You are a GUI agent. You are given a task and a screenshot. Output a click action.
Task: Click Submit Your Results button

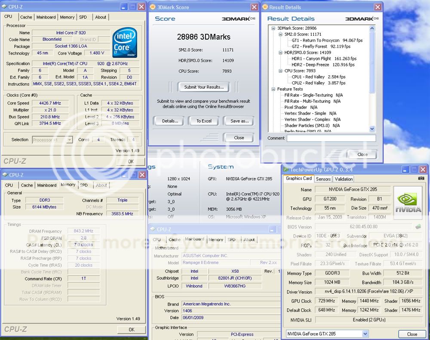pyautogui.click(x=204, y=87)
